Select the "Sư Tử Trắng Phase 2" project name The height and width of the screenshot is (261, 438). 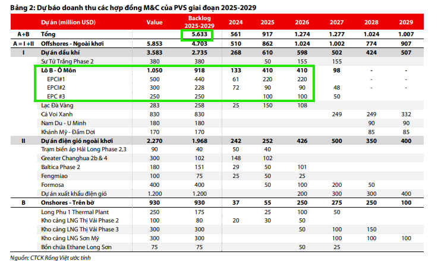pyautogui.click(x=67, y=62)
